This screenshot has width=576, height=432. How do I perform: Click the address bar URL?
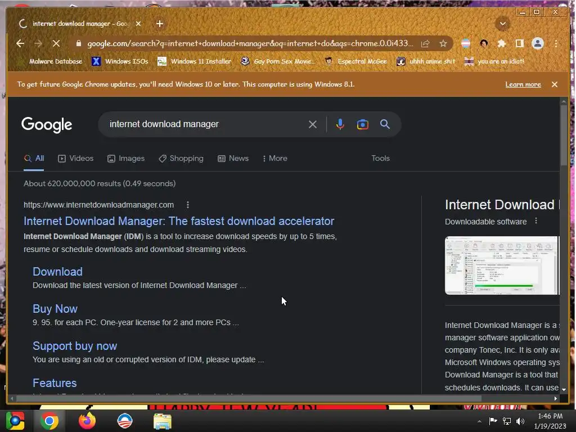250,43
